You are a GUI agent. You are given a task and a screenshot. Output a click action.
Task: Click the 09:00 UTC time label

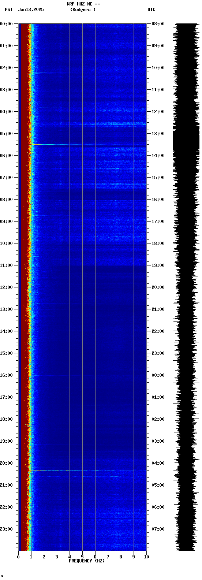point(158,46)
